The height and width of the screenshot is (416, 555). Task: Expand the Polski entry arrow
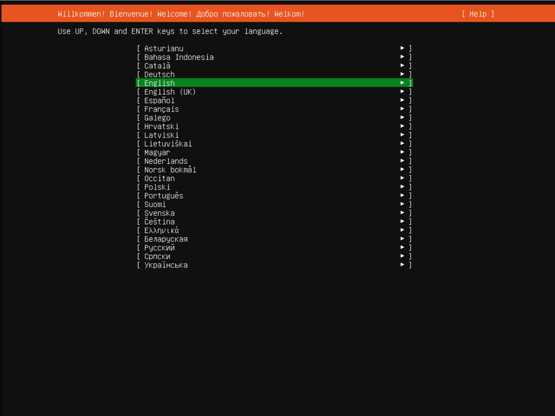[402, 187]
